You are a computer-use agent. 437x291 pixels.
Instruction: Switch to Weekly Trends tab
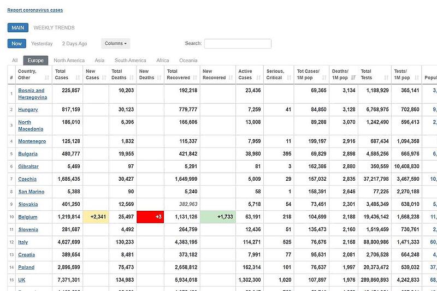[54, 28]
